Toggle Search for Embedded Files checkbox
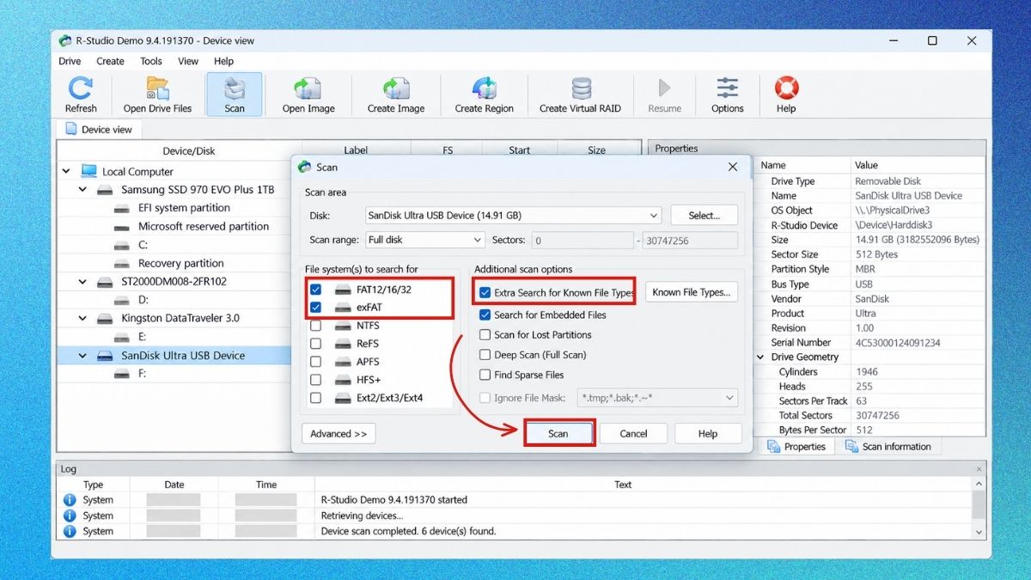This screenshot has width=1031, height=580. (485, 314)
